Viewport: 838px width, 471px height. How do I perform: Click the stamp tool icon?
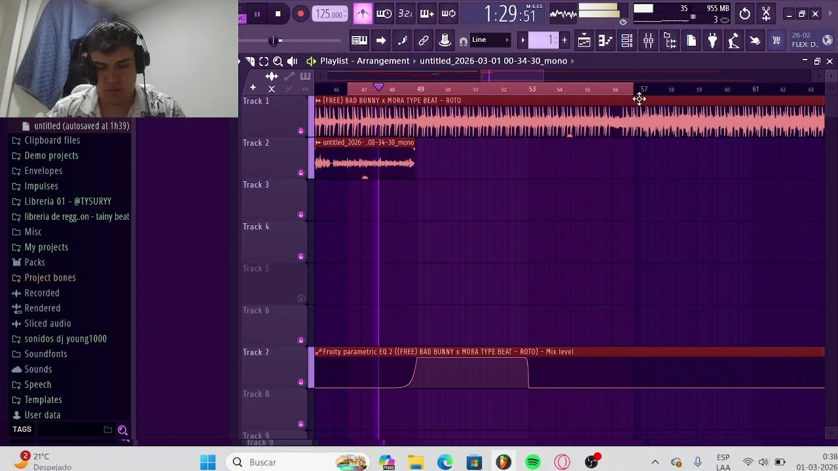point(445,41)
